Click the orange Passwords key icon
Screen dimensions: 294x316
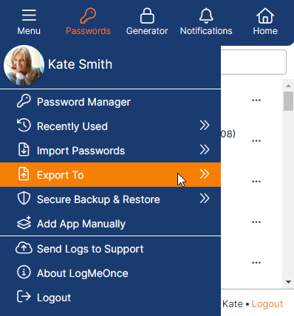[88, 16]
